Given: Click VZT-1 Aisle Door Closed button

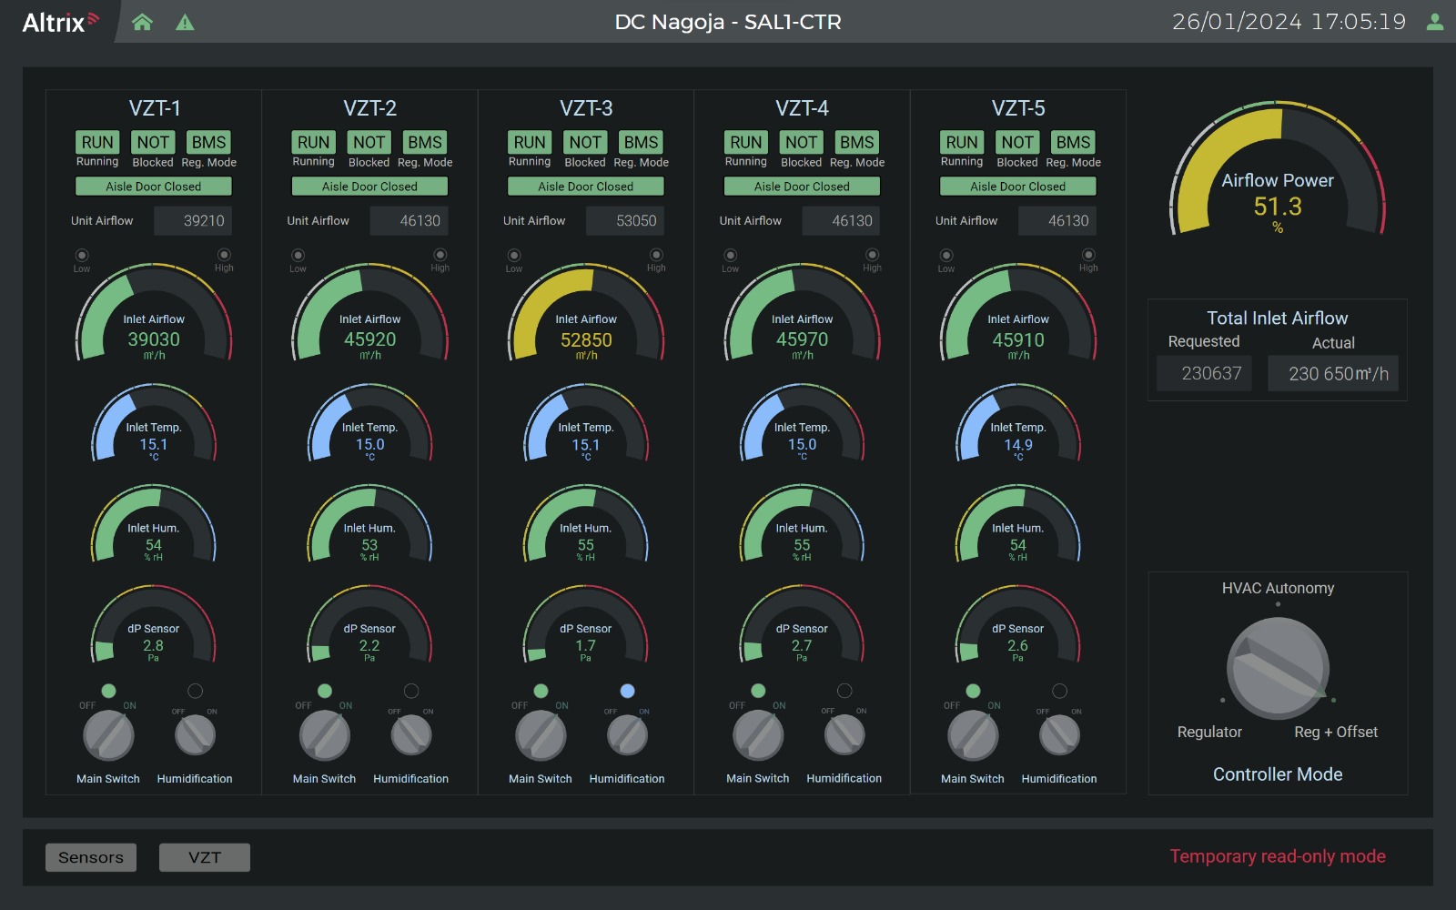Looking at the screenshot, I should (x=153, y=187).
